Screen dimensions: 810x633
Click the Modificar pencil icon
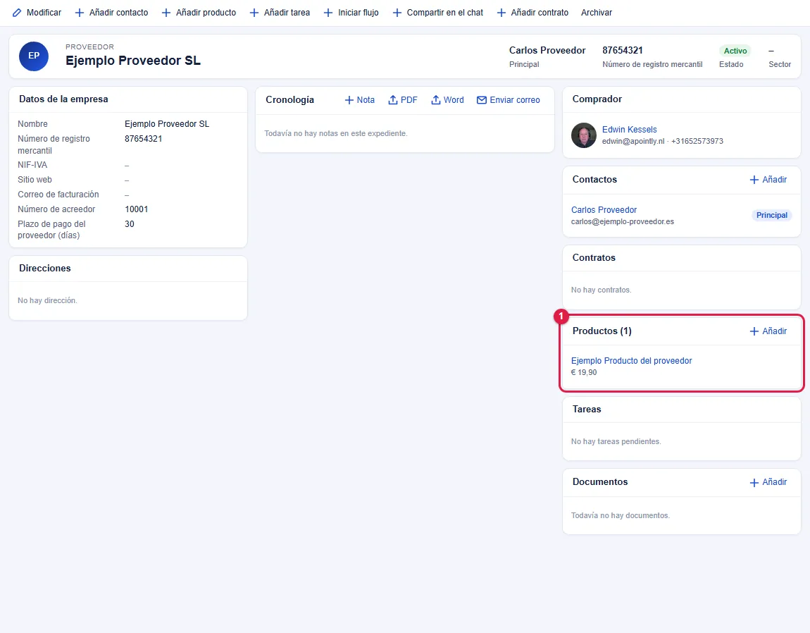click(x=17, y=13)
